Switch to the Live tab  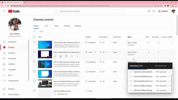point(46,26)
